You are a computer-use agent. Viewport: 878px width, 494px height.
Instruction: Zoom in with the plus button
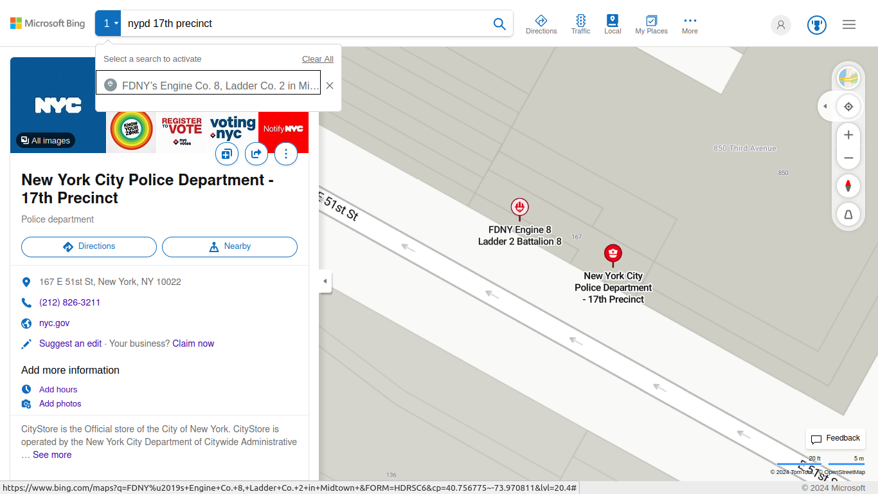coord(848,134)
